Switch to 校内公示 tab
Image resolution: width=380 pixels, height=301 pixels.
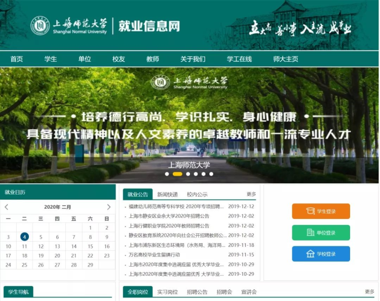(x=197, y=195)
